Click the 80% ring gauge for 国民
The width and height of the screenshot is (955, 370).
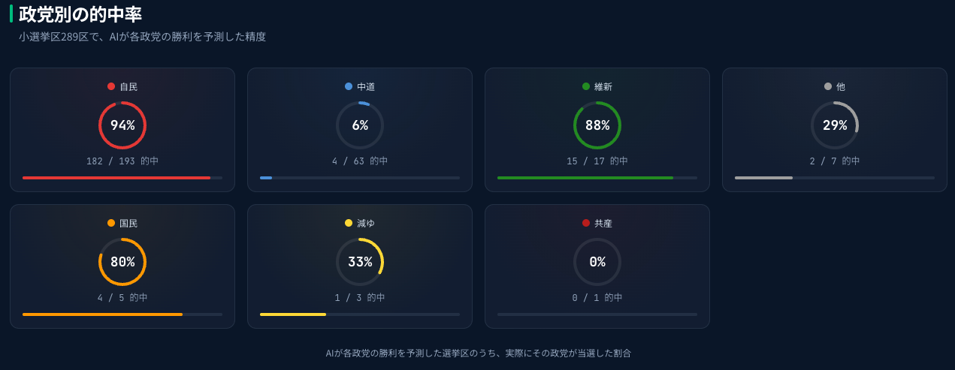pyautogui.click(x=122, y=262)
